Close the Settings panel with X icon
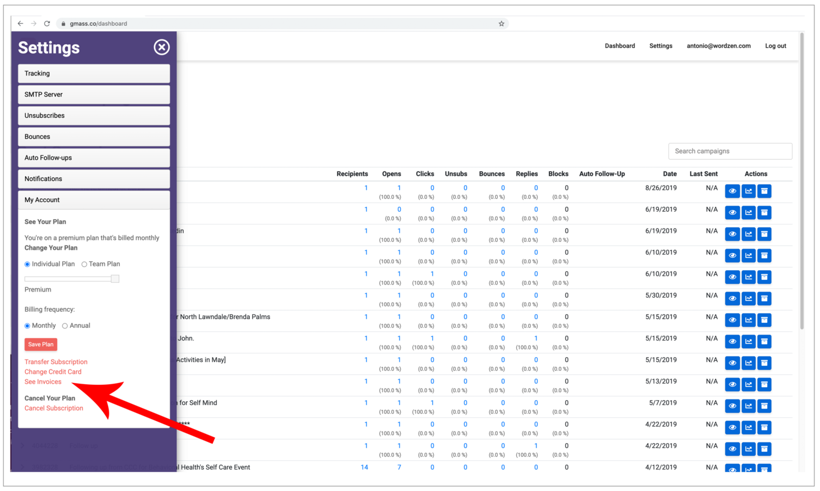Image resolution: width=820 pixels, height=491 pixels. pyautogui.click(x=161, y=47)
